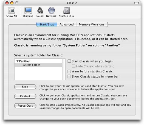Click the Restart button

click(x=25, y=96)
